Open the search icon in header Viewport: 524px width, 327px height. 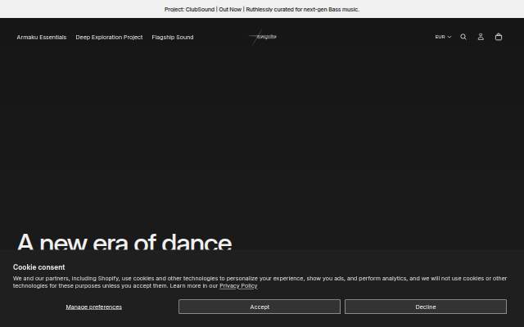[x=463, y=37]
